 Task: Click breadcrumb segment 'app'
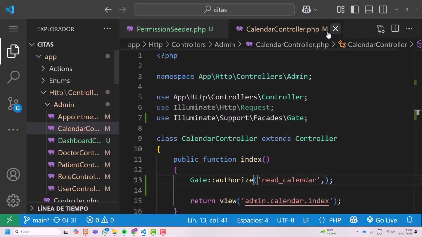134,44
